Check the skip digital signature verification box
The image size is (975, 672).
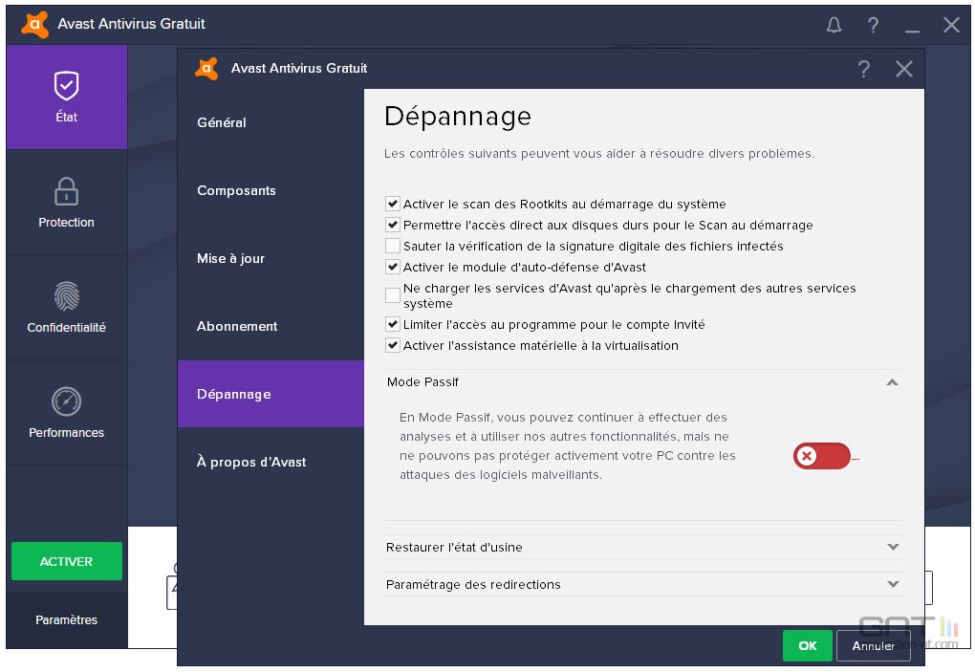pyautogui.click(x=392, y=246)
